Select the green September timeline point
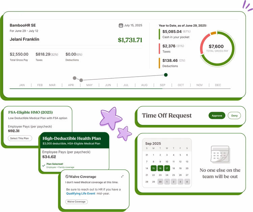 pos(166,75)
